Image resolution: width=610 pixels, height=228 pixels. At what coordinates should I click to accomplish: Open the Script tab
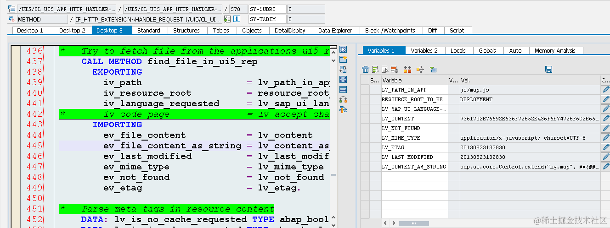[457, 30]
